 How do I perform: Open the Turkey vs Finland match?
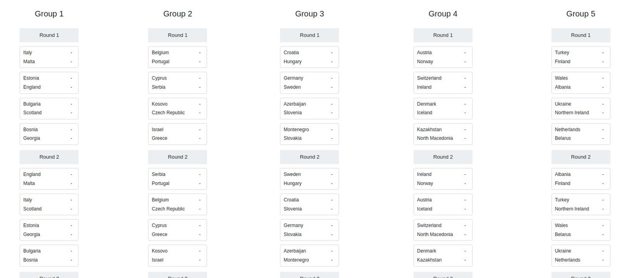tap(581, 57)
